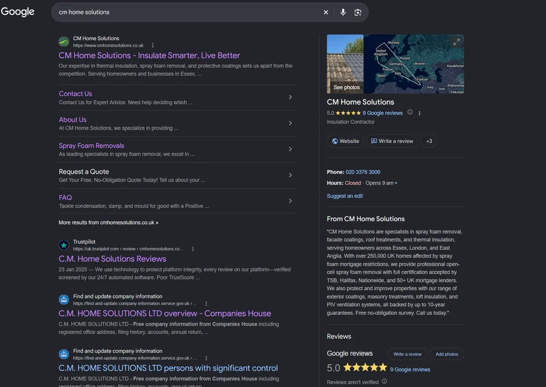Image resolution: width=546 pixels, height=387 pixels.
Task: Open C.M. HOME SOLUTIONS LTD overview link
Action: [x=165, y=314]
